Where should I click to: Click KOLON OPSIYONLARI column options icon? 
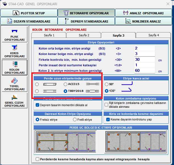pyautogui.click(x=14, y=68)
